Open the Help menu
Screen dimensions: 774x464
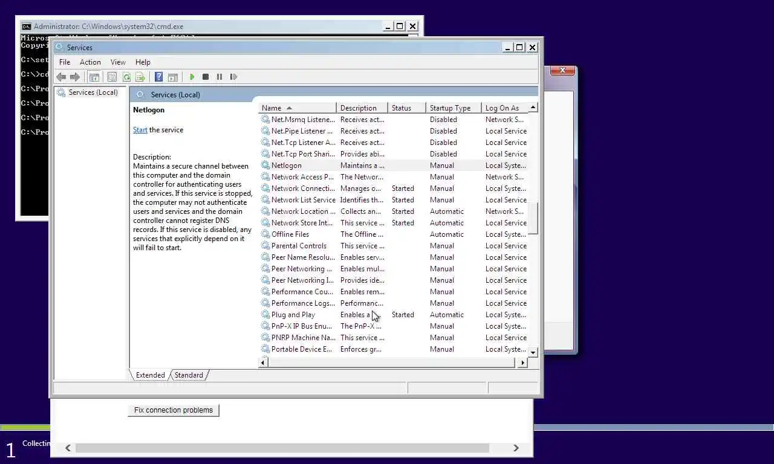(x=143, y=62)
